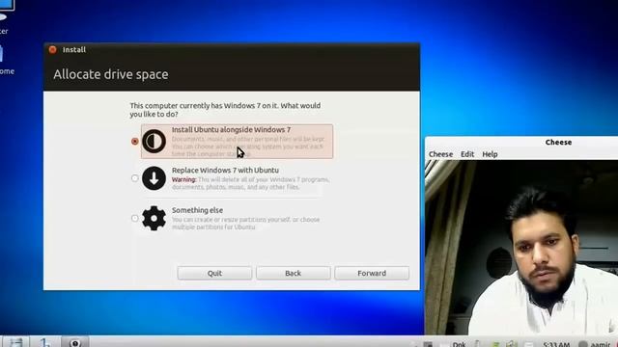
Task: Open the Help menu in the Cheese window
Action: pos(490,154)
